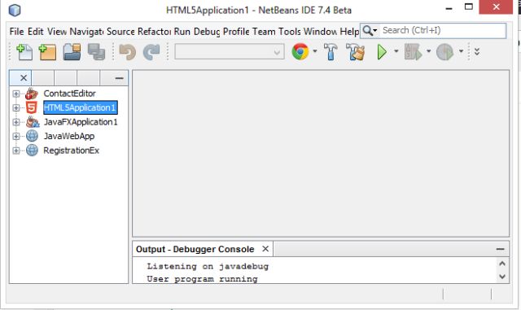This screenshot has height=310, width=521.
Task: Minimize the projects side panel
Action: [119, 78]
